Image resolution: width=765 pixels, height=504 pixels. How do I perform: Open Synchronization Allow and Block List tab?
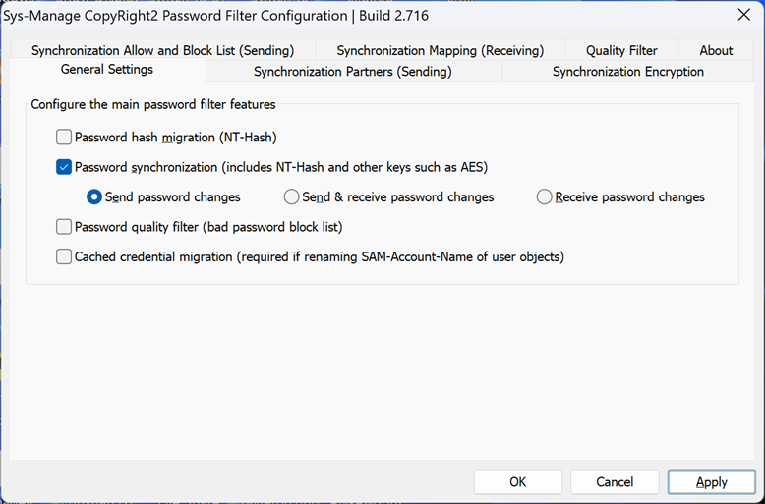[163, 50]
